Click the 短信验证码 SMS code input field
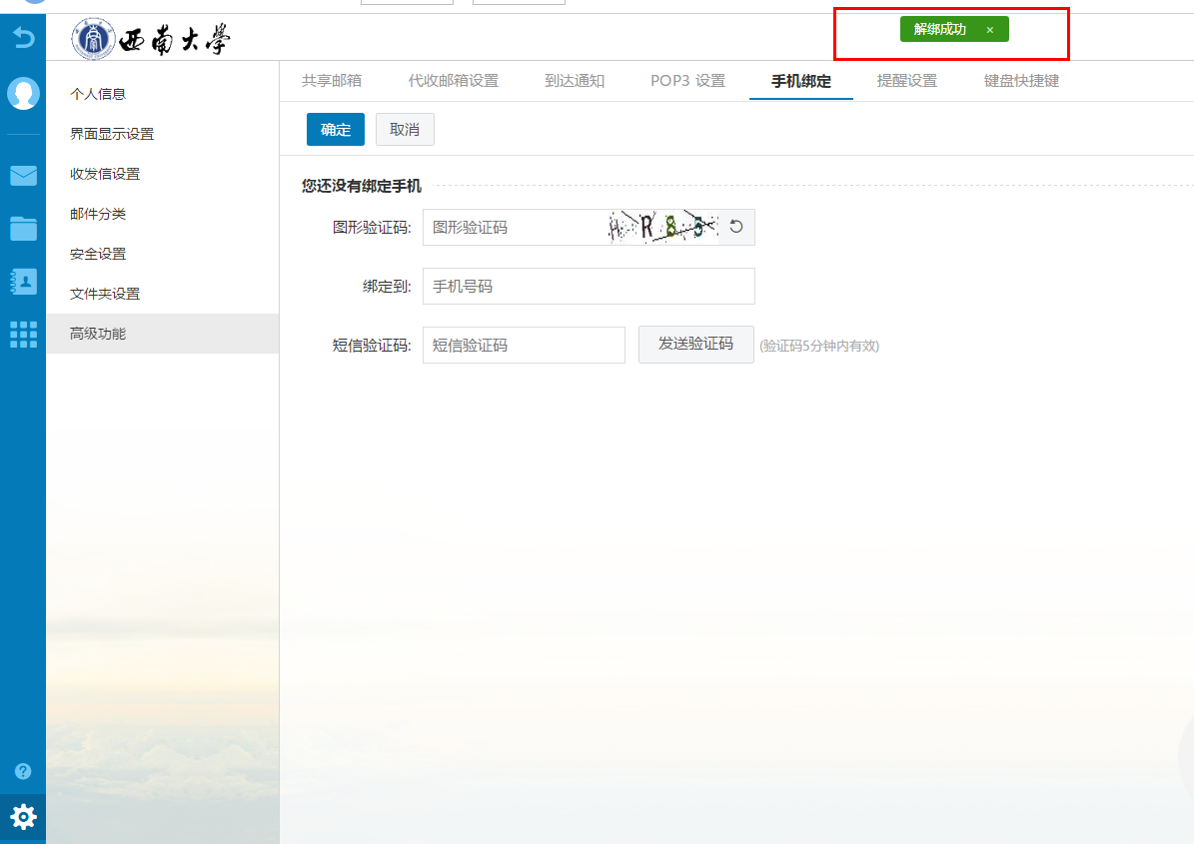Image resolution: width=1194 pixels, height=844 pixels. [523, 345]
